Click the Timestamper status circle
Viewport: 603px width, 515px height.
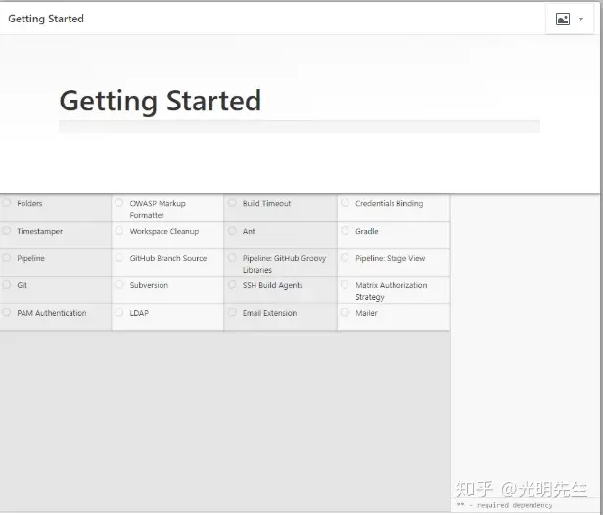[x=7, y=230]
